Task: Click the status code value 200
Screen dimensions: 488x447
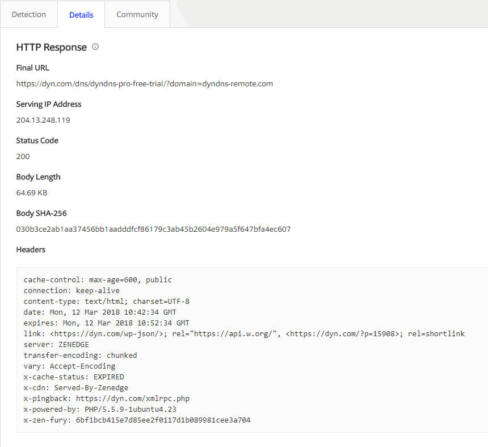Action: pos(23,157)
